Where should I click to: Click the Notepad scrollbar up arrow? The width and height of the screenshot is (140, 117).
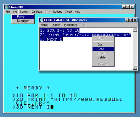135,30
